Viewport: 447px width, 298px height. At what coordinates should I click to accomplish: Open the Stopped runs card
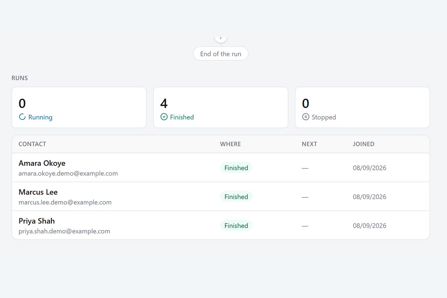pyautogui.click(x=362, y=107)
